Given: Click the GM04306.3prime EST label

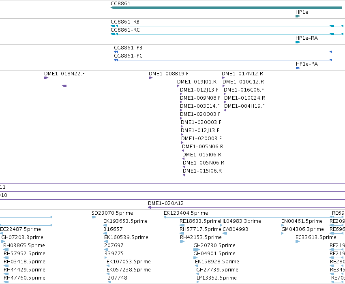Looking at the screenshot, I should (302, 229).
